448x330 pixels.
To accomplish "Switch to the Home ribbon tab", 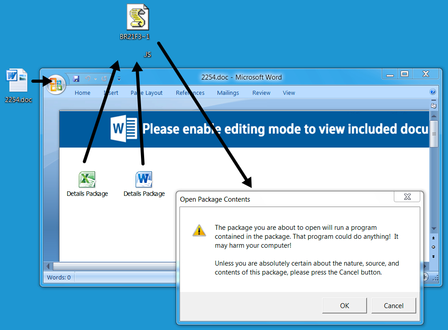I will point(82,93).
